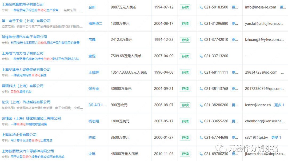Click phone icon beside 021-31296880

(201, 24)
